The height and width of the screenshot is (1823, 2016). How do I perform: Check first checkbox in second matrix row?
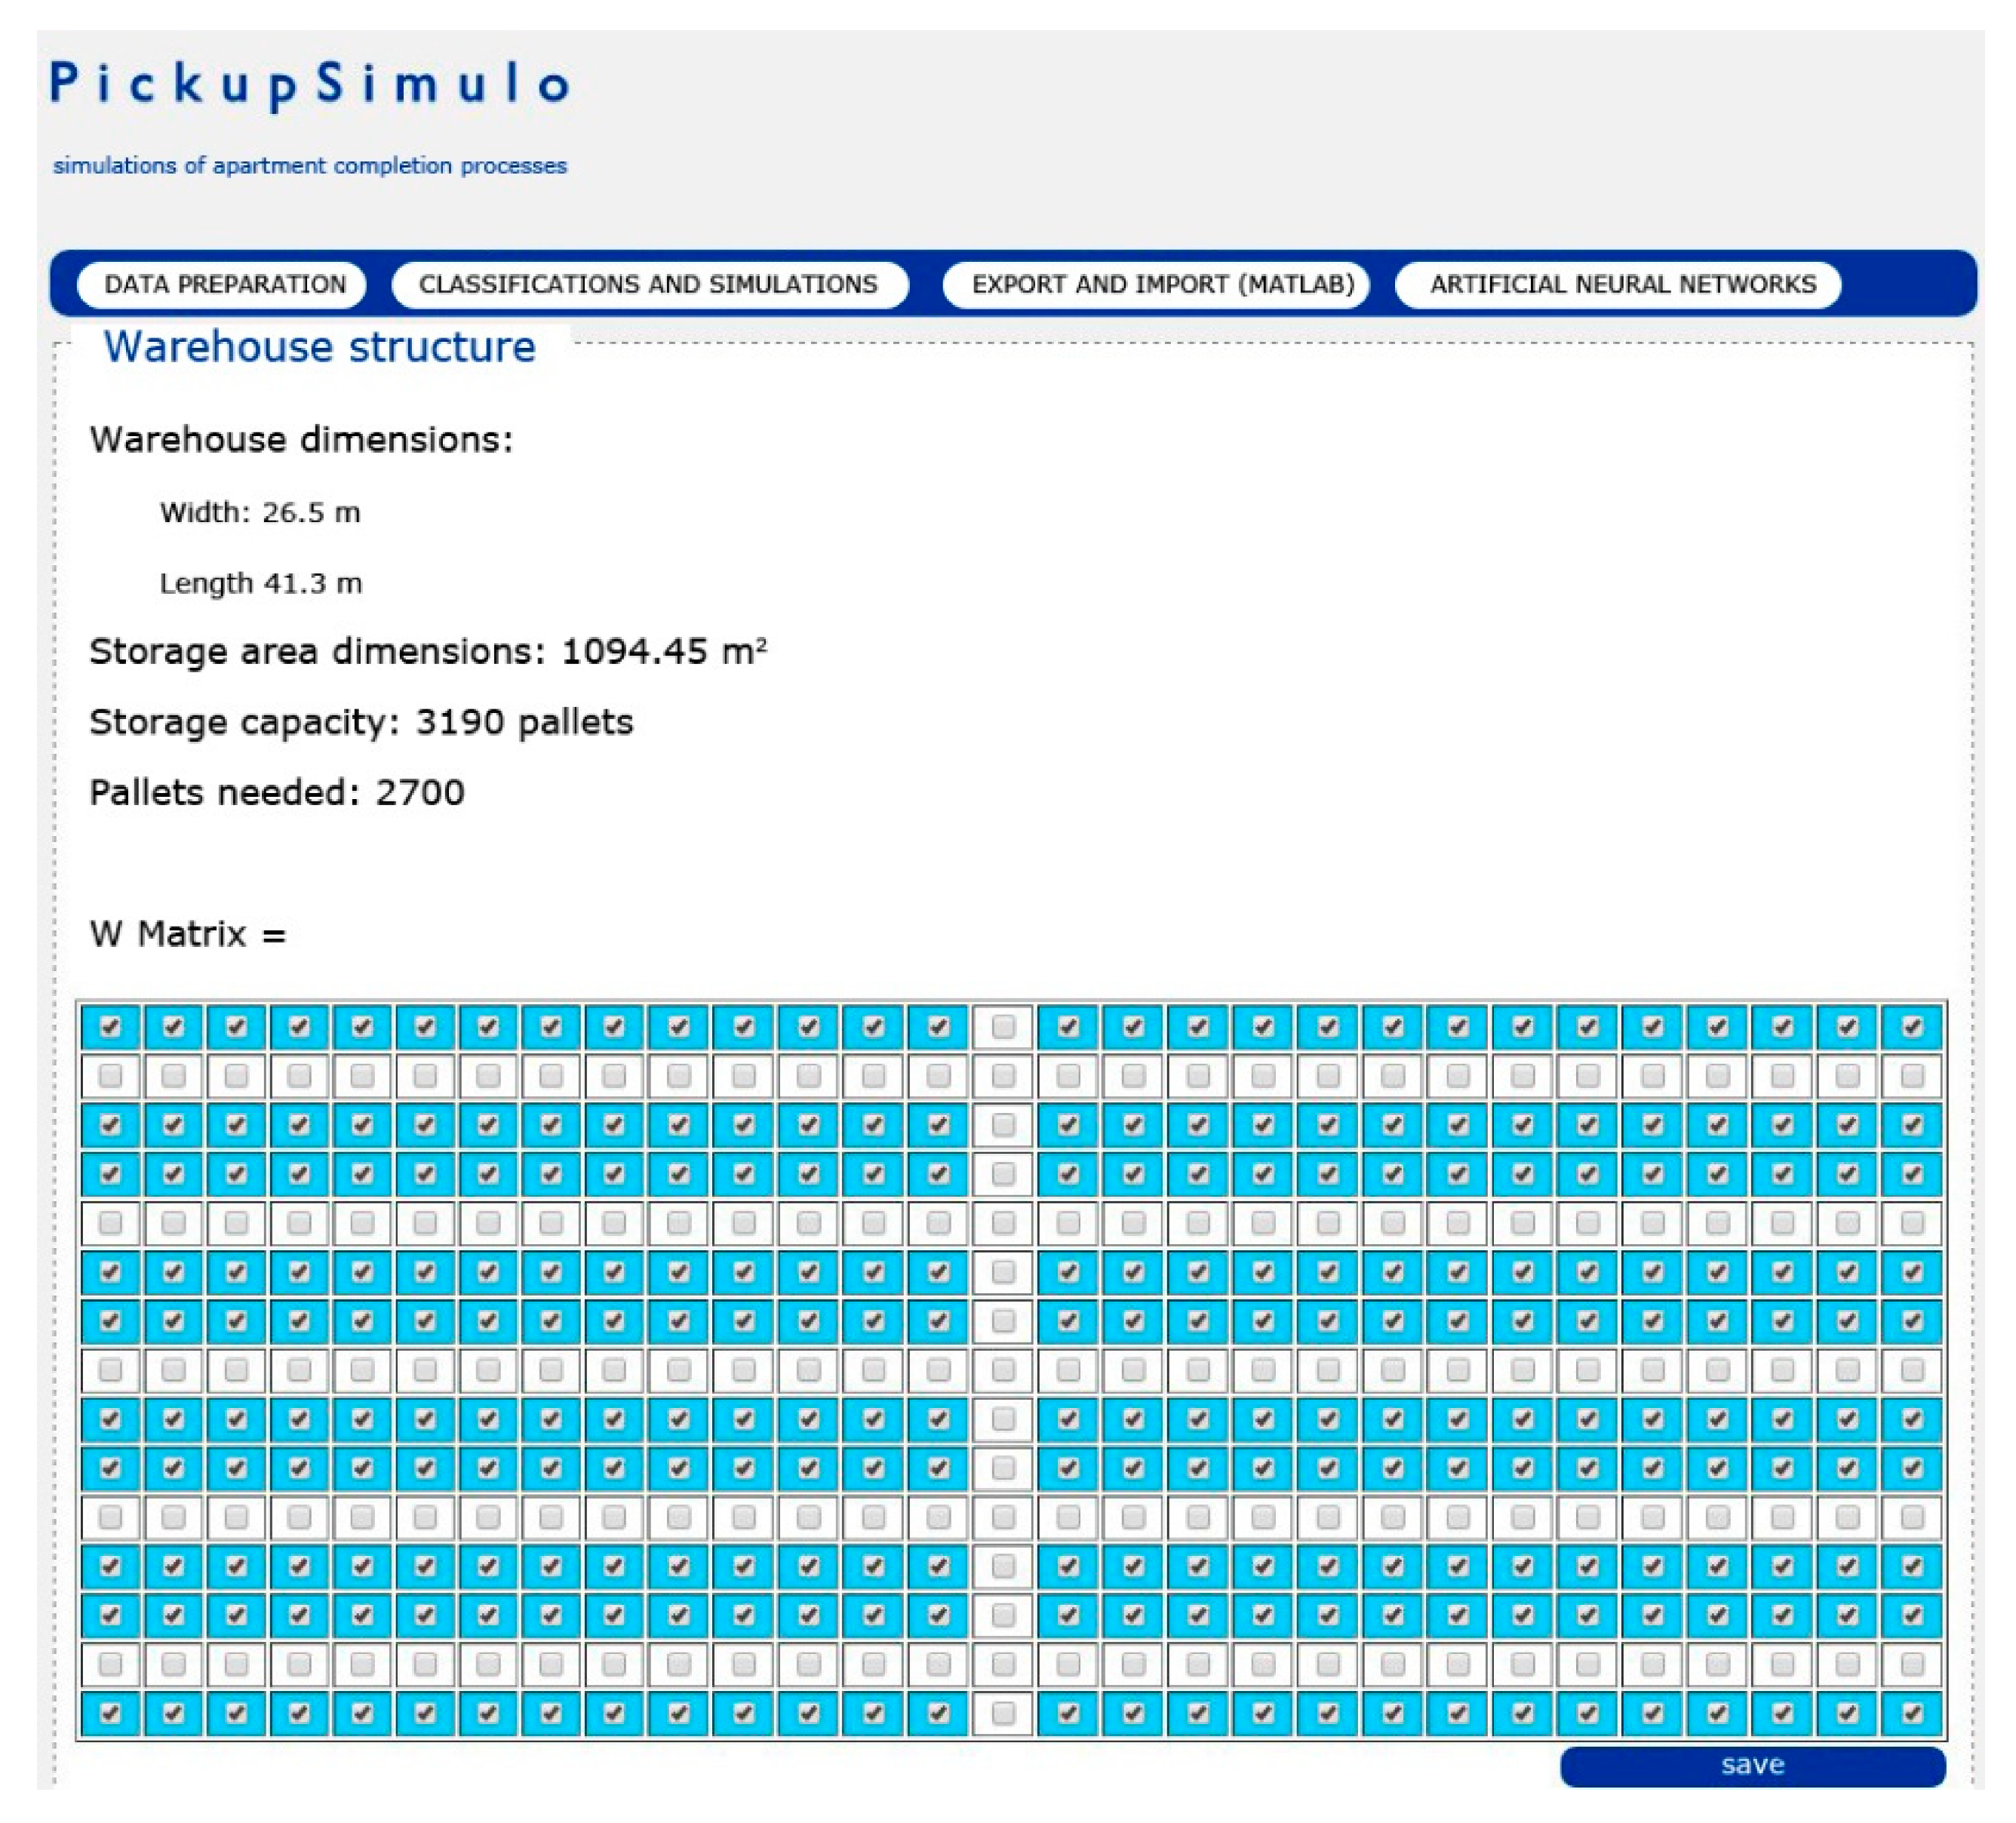(110, 1075)
